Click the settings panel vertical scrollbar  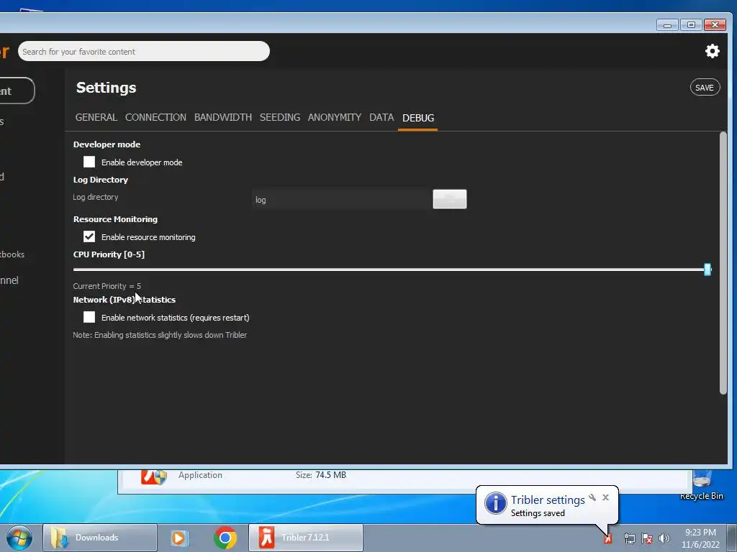coord(723,263)
